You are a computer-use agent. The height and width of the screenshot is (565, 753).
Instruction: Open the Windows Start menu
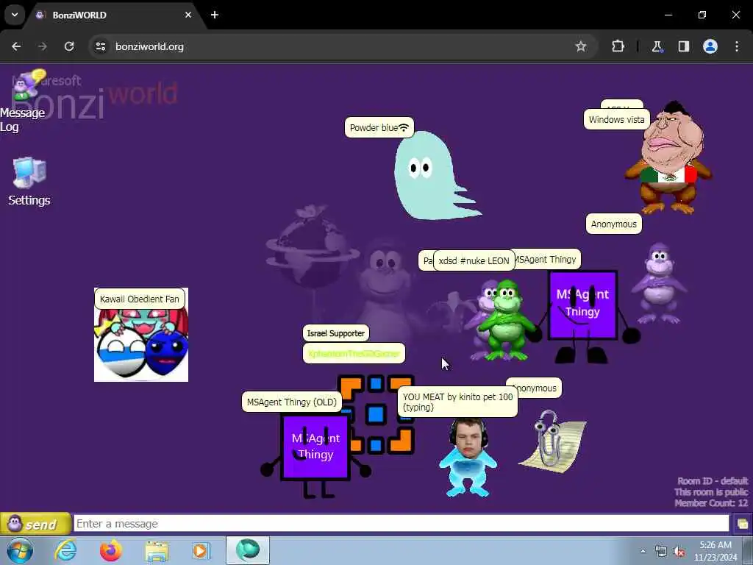[x=20, y=550]
